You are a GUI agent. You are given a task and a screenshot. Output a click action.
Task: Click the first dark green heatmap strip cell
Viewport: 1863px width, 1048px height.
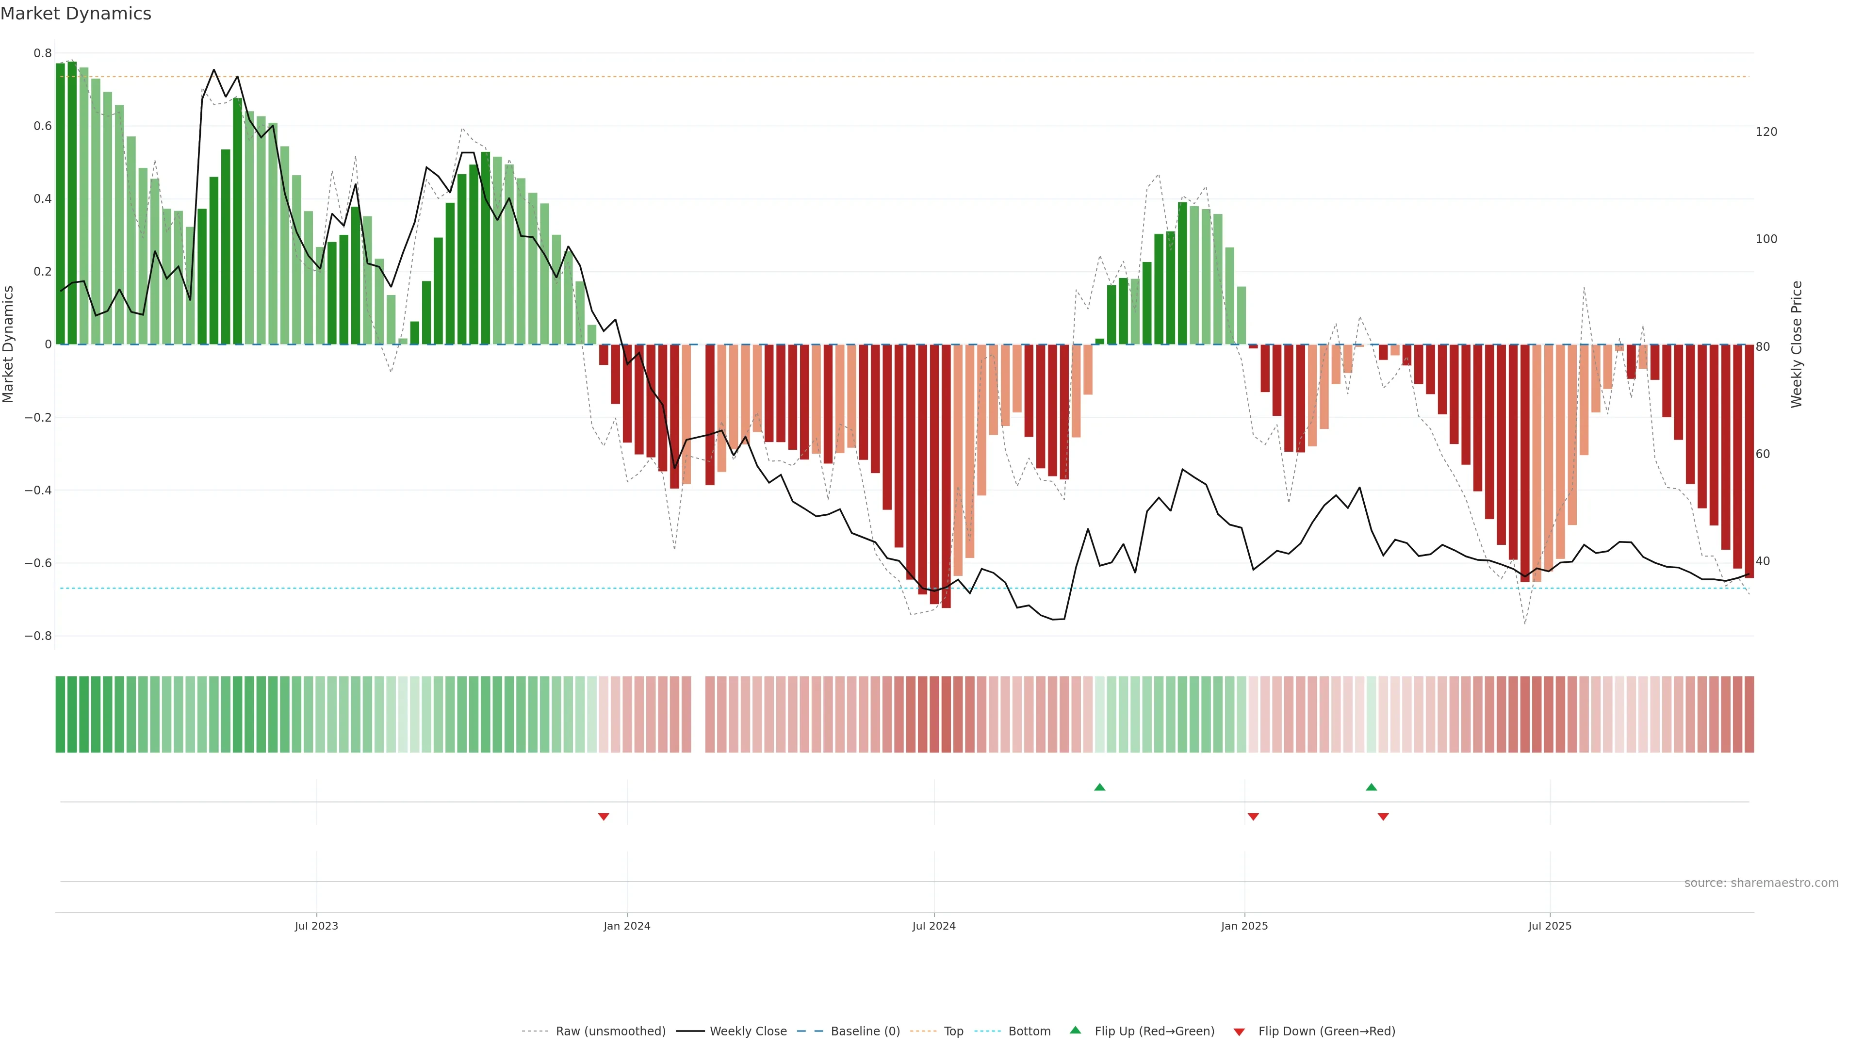(x=60, y=714)
